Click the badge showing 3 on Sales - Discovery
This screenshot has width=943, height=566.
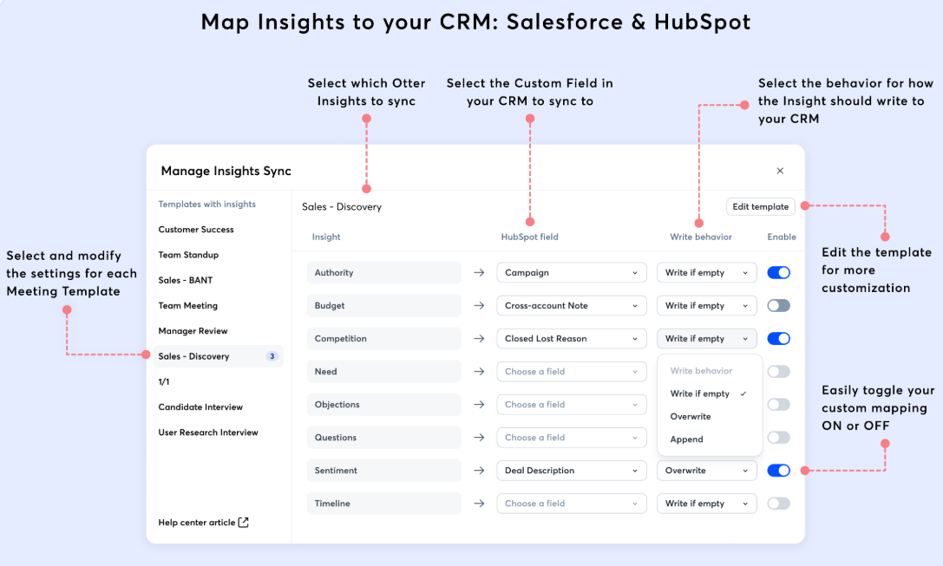click(272, 356)
